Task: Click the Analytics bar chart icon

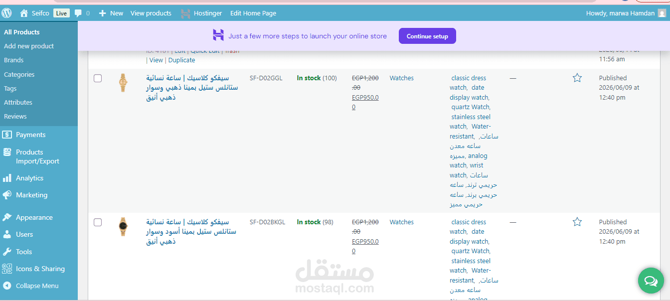Action: point(7,178)
